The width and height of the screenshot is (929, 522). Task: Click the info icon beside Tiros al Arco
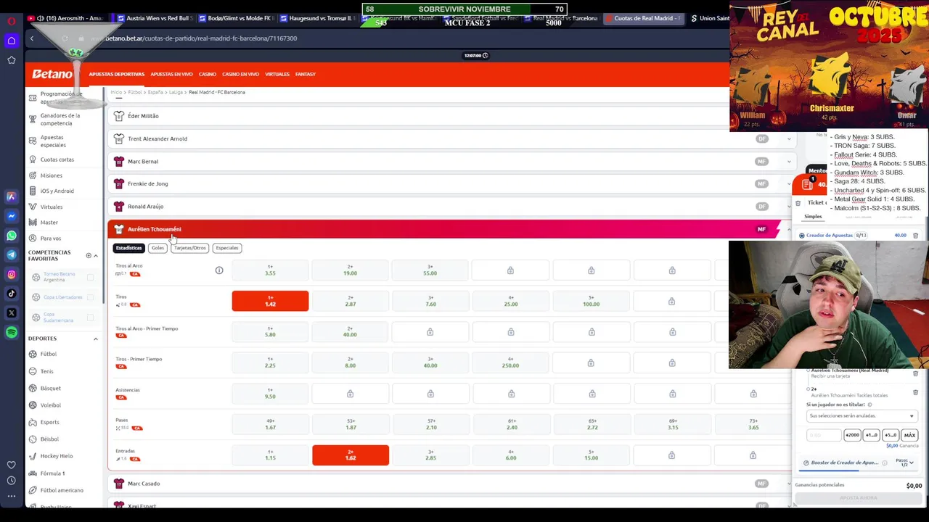(x=218, y=270)
